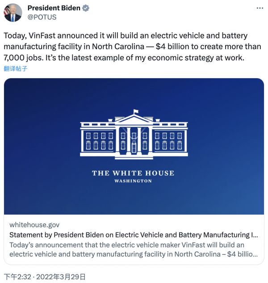Image resolution: width=268 pixels, height=283 pixels.
Task: Open the "Statement by President Biden" headline
Action: pos(134,235)
